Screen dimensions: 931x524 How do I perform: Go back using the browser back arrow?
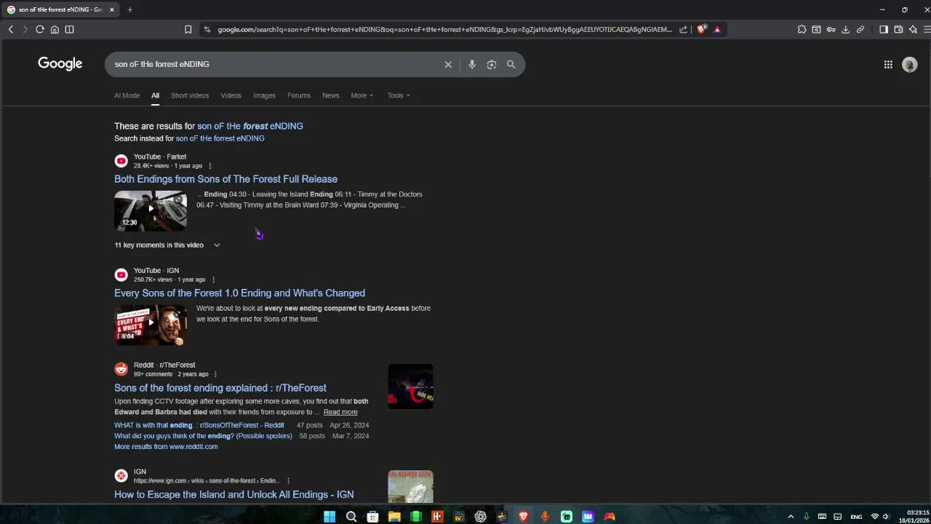pos(11,29)
